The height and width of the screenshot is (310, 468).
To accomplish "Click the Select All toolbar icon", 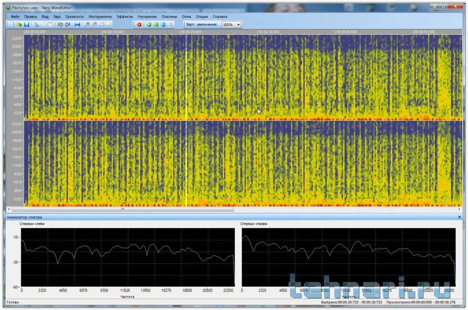I will pyautogui.click(x=77, y=24).
